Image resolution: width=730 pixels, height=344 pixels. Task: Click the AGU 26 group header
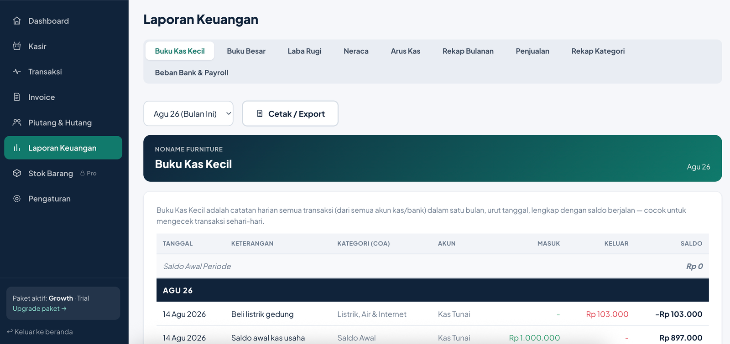tap(433, 290)
